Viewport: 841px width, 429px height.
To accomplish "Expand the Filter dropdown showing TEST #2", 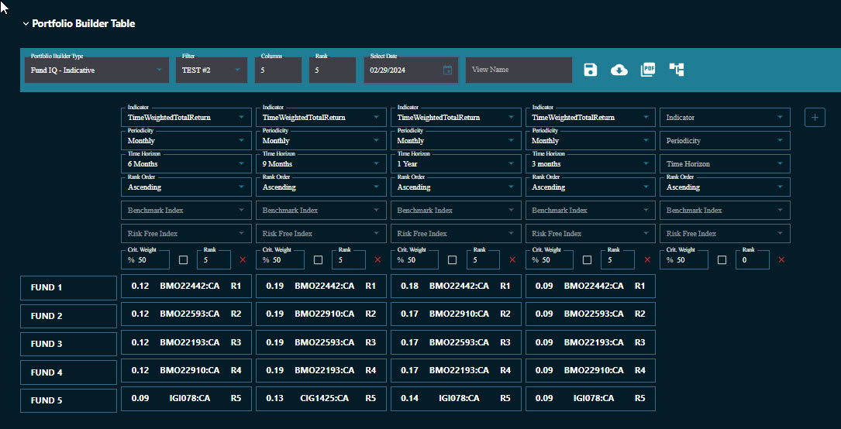I will (212, 70).
